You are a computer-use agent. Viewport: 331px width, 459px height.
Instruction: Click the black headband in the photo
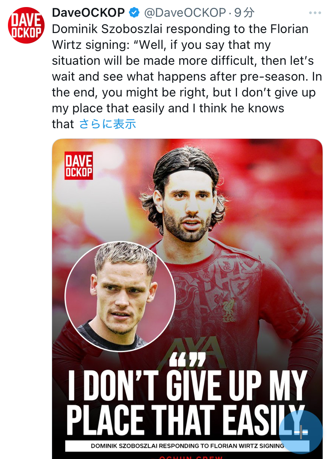click(188, 169)
